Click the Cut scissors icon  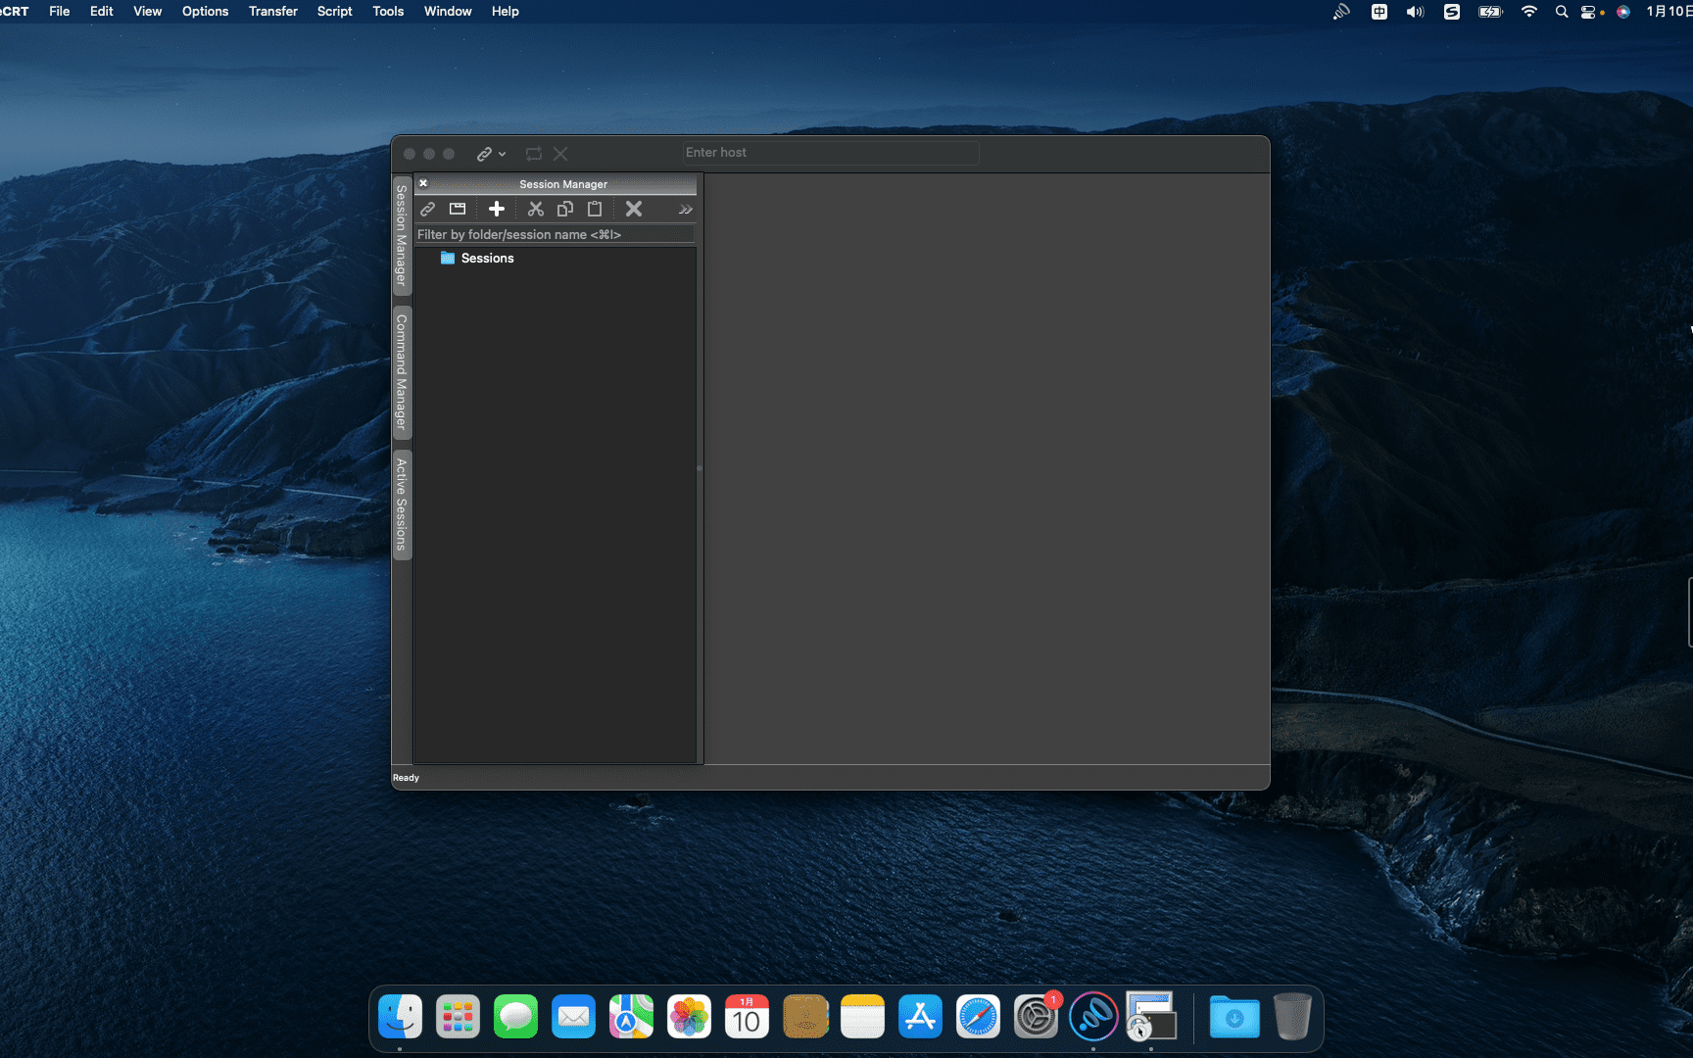point(535,209)
